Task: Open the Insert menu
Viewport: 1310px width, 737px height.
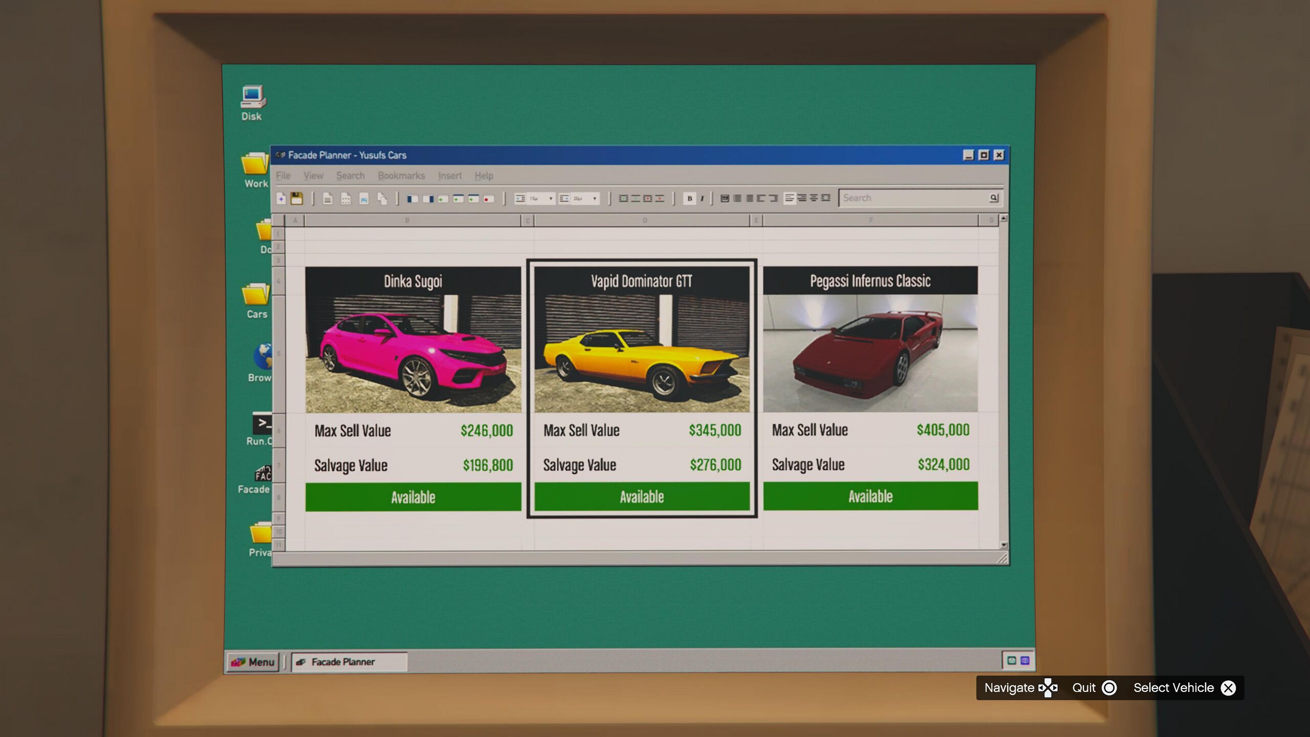Action: click(x=449, y=176)
